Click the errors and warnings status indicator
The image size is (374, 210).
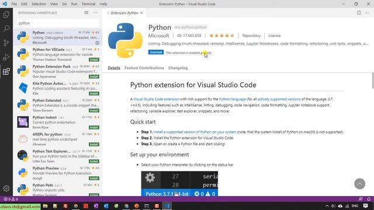tap(11, 199)
